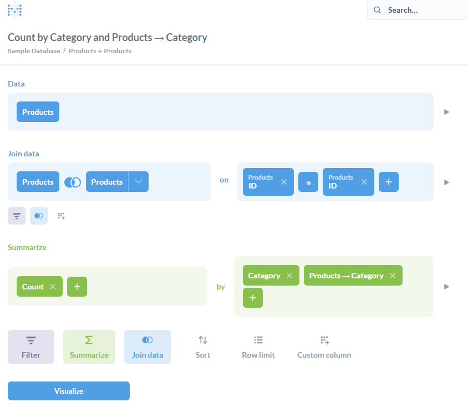
Task: Remove the Category grouping
Action: click(289, 276)
